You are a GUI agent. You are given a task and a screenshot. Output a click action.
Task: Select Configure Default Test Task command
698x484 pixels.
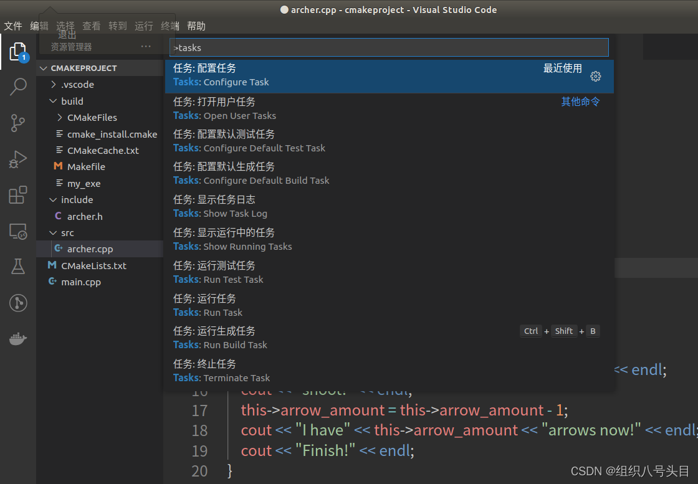coord(390,141)
